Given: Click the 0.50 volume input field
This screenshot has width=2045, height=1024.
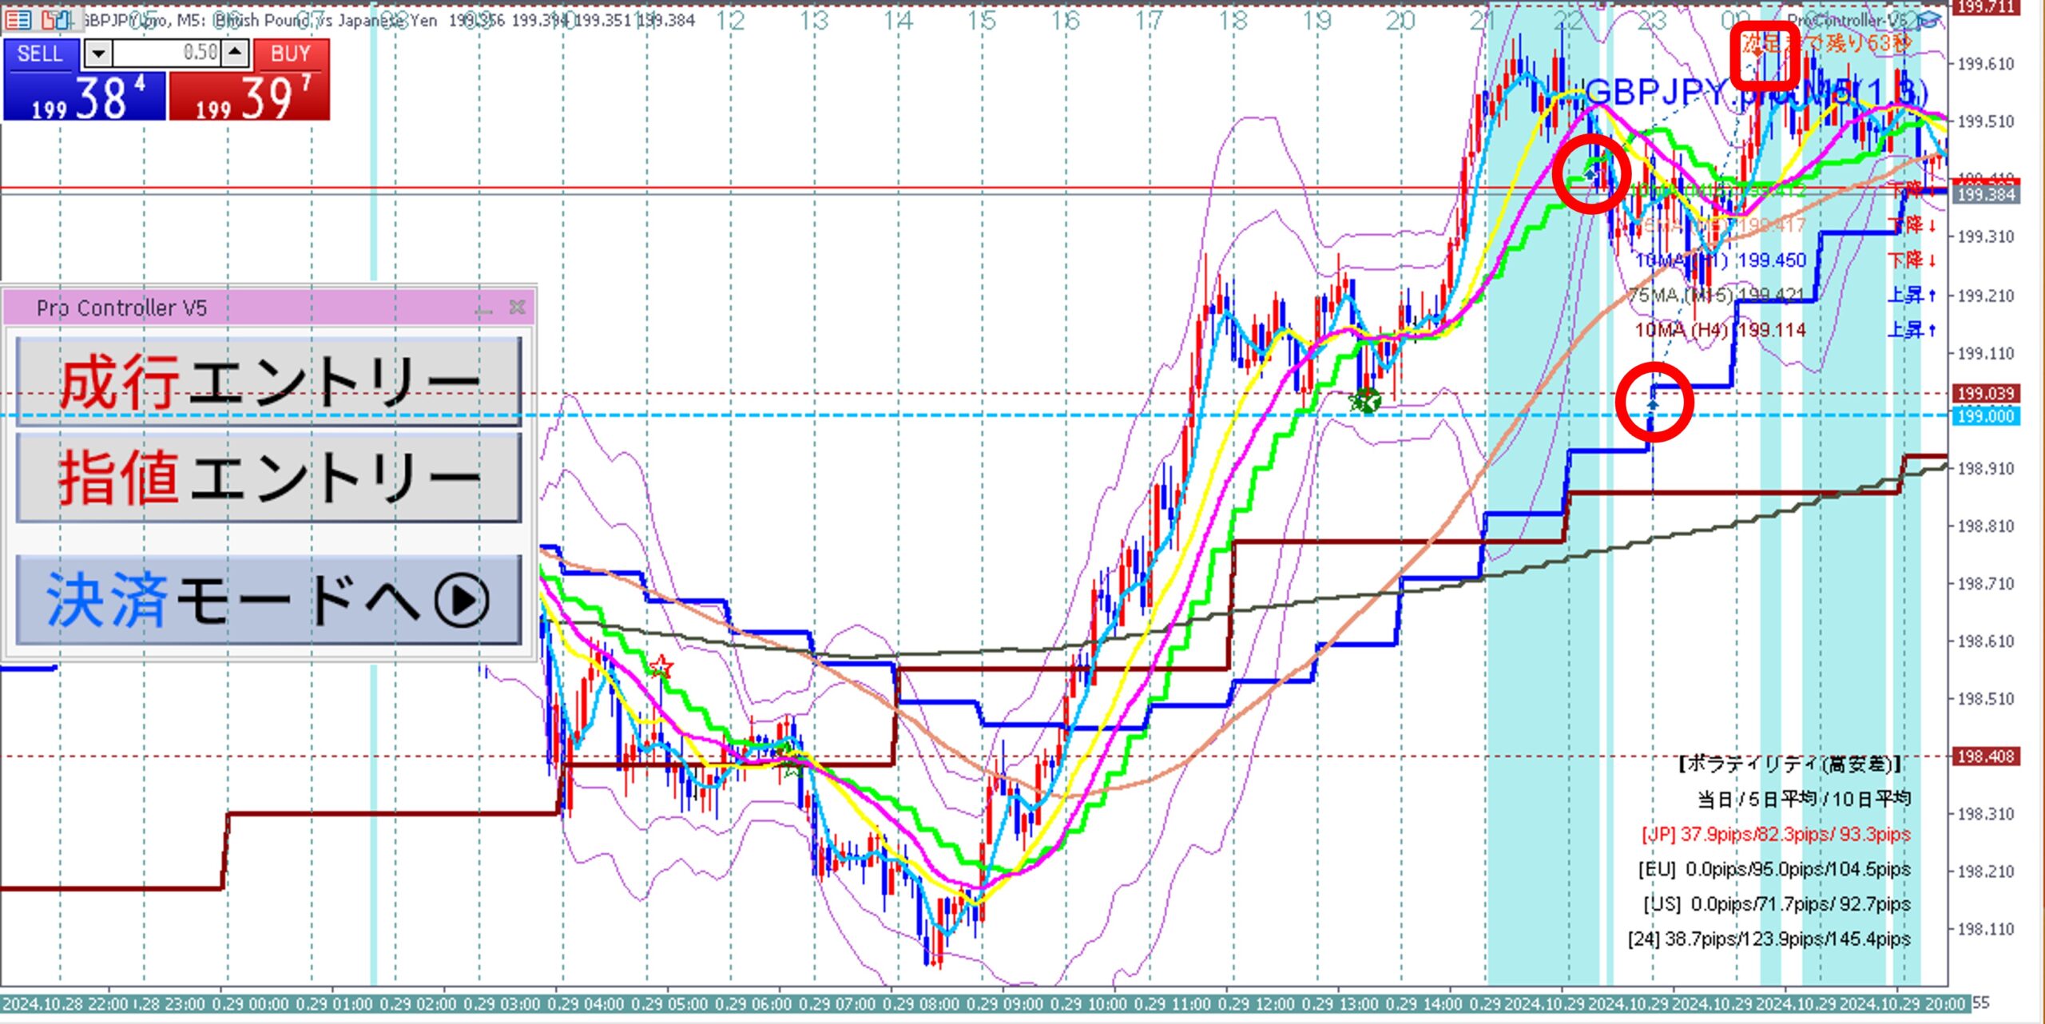Looking at the screenshot, I should [167, 54].
